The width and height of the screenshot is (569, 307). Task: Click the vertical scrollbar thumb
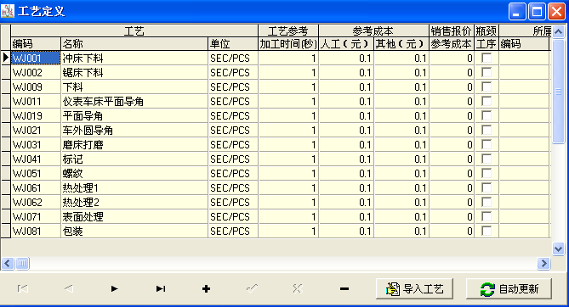tap(558, 92)
